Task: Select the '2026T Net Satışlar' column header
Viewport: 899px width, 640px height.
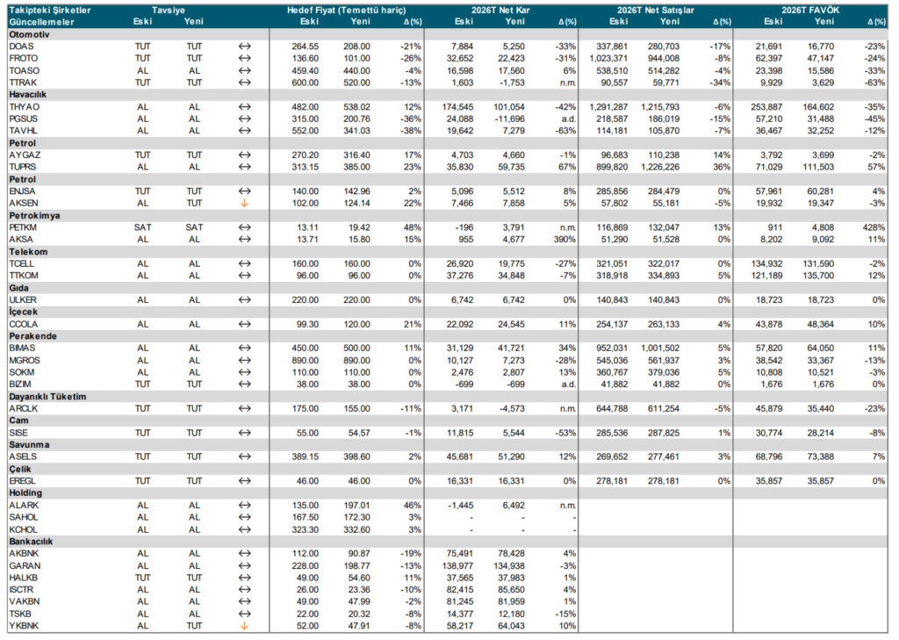Action: (655, 11)
